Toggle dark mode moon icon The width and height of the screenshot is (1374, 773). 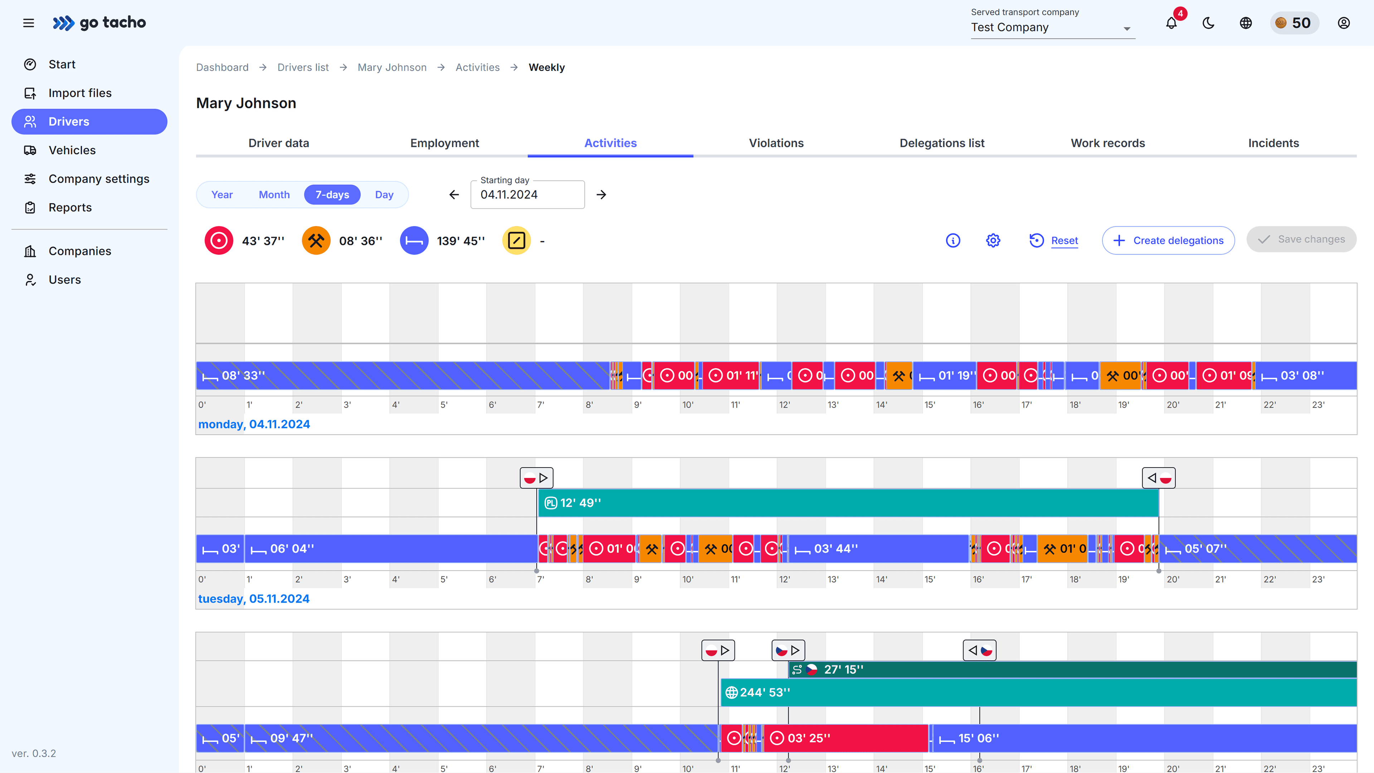coord(1208,24)
